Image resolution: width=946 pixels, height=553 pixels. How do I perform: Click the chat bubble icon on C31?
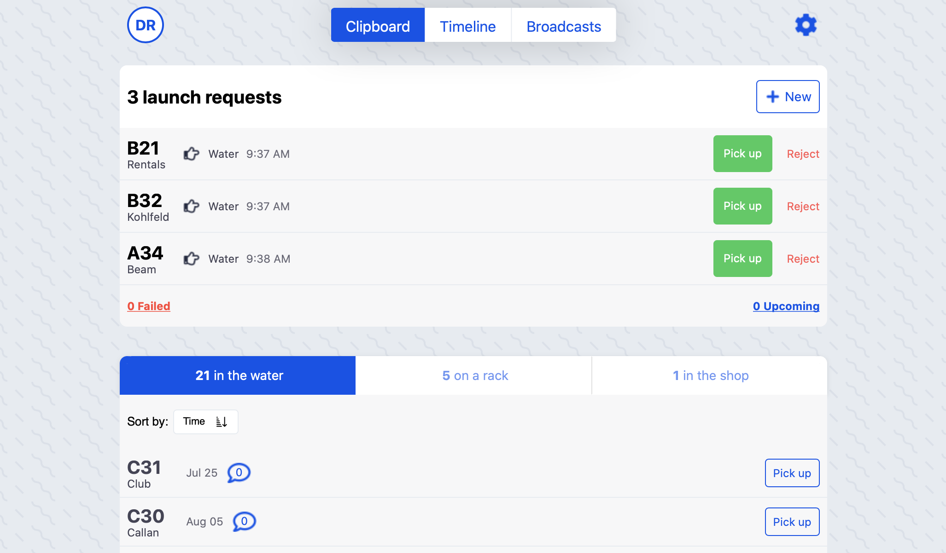click(x=239, y=473)
